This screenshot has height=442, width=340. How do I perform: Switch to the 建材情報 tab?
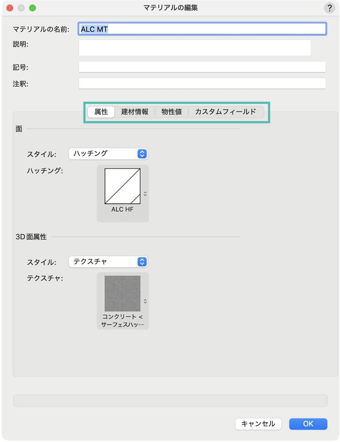point(135,112)
